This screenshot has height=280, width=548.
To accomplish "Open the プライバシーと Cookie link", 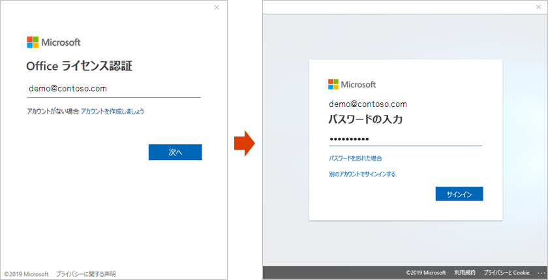I will (x=506, y=273).
